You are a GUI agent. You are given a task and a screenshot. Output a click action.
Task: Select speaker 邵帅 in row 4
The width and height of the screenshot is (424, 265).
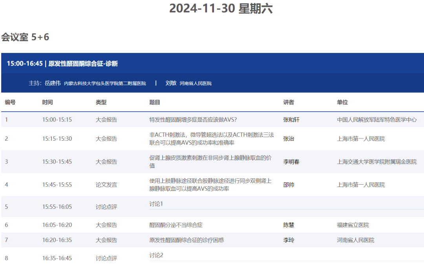[x=289, y=185]
